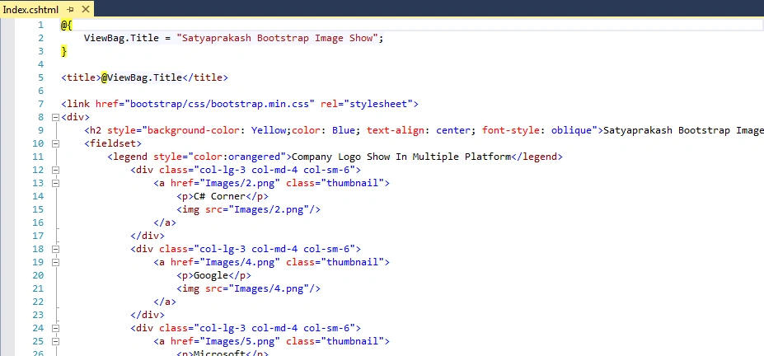Collapse the div block on line 18
Image resolution: width=764 pixels, height=356 pixels.
tap(55, 249)
